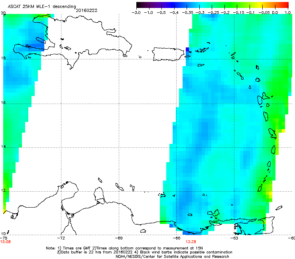
Task: Click the color bar label -0.05
Action: coord(264,13)
